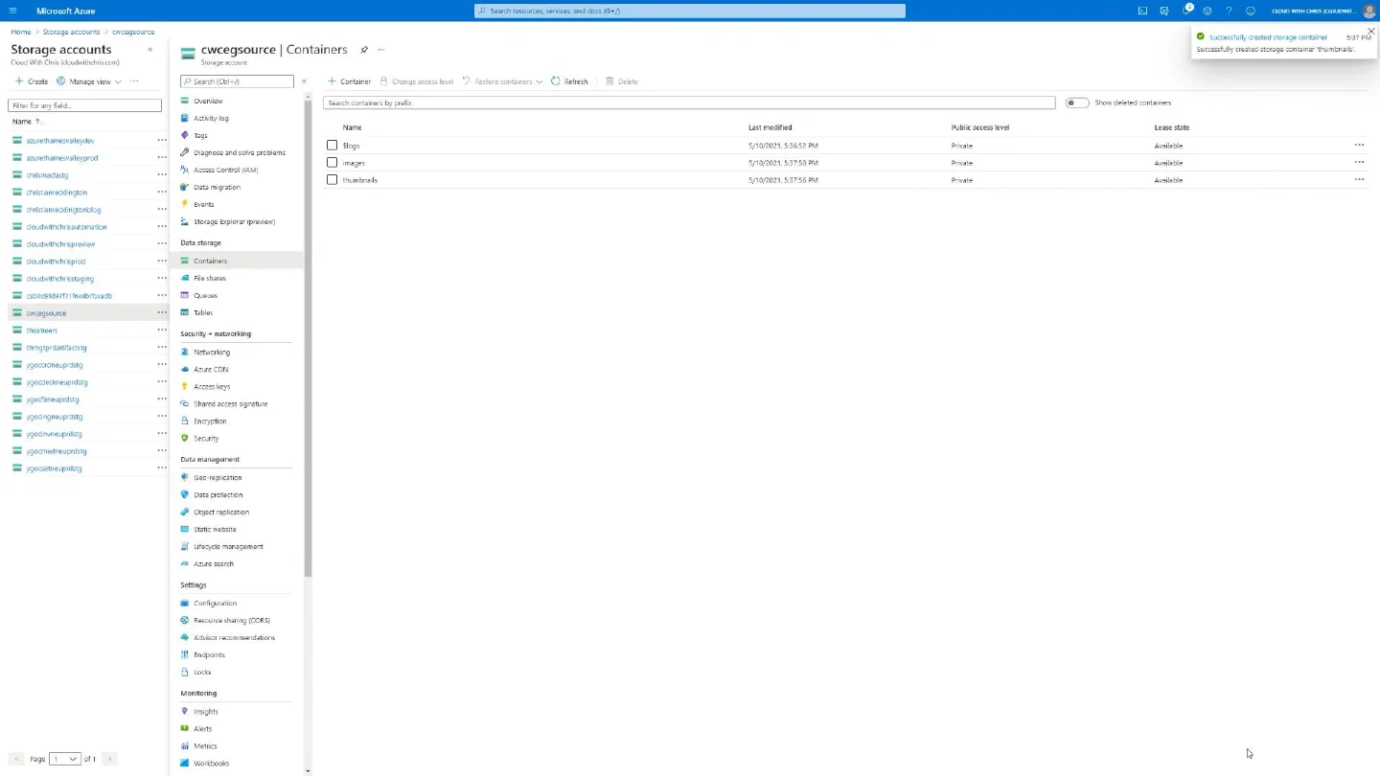
Task: Go to Home breadcrumb
Action: click(x=21, y=32)
